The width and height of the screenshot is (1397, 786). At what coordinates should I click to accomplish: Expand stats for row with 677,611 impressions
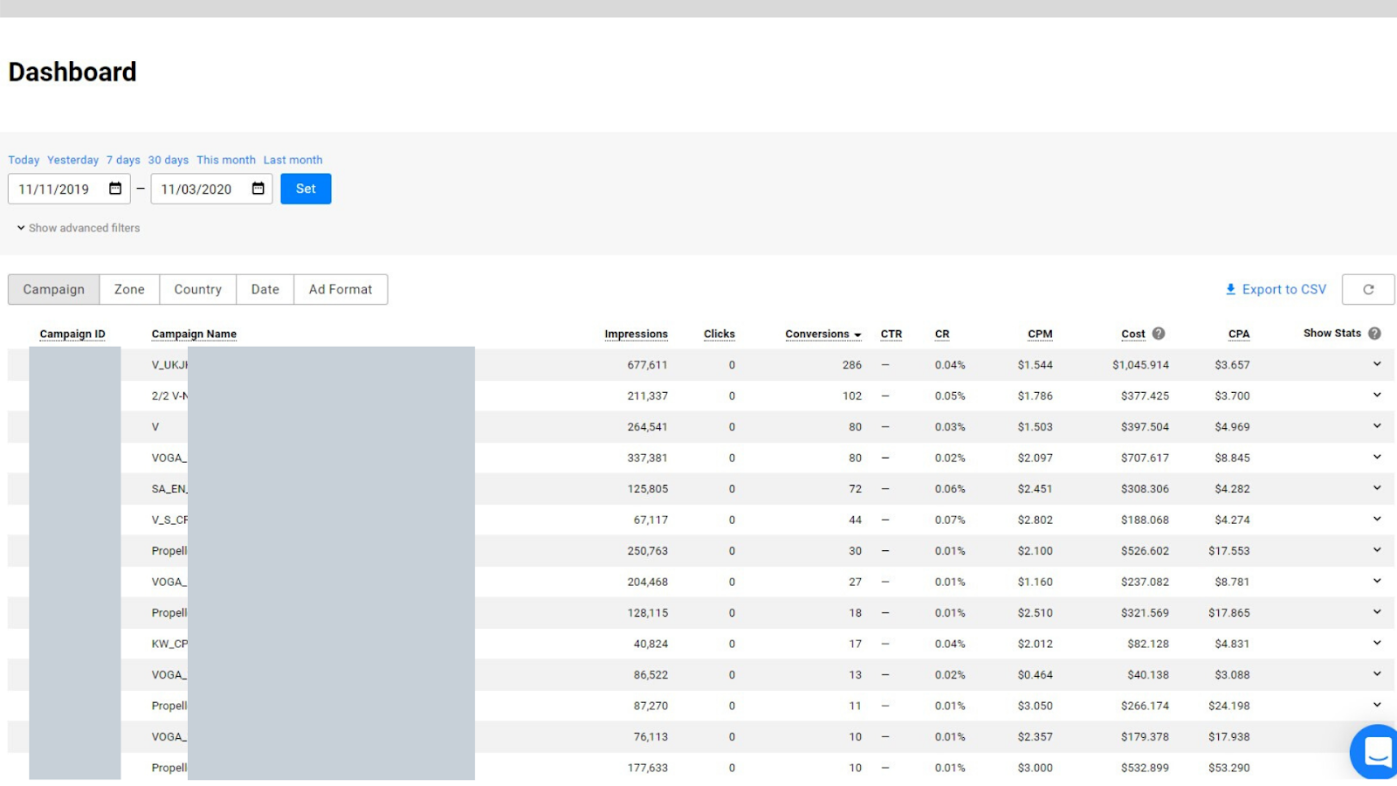(x=1377, y=364)
